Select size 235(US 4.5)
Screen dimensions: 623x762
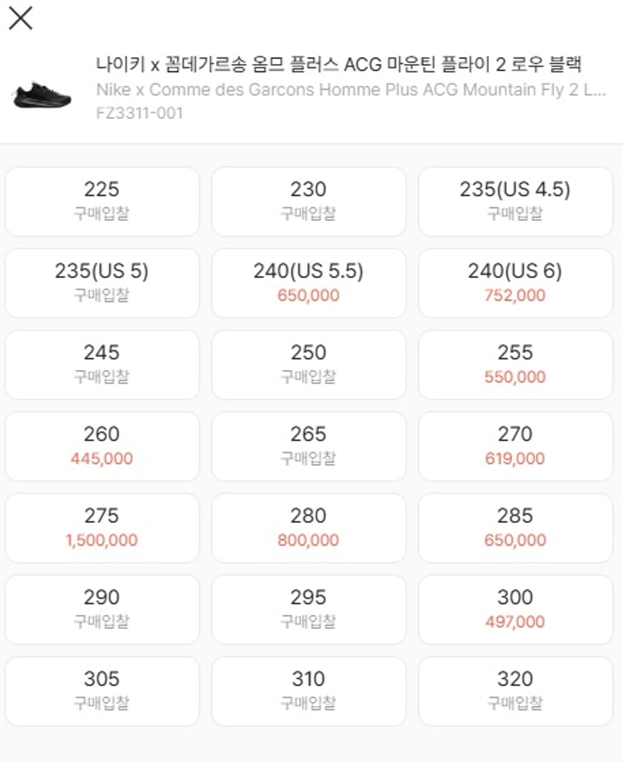(x=515, y=201)
